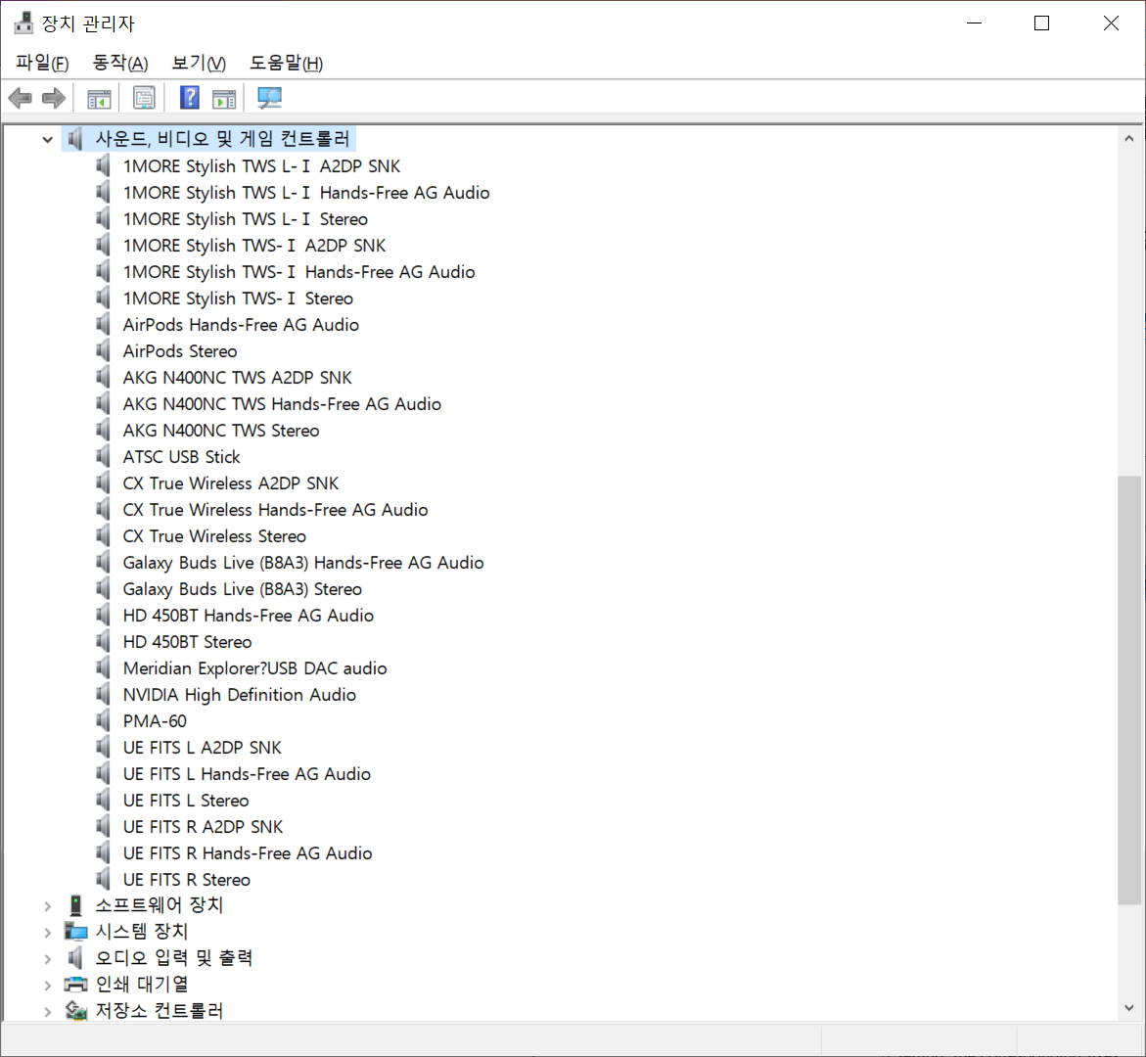
Task: Click the Device Manager title bar icon
Action: coord(23,23)
